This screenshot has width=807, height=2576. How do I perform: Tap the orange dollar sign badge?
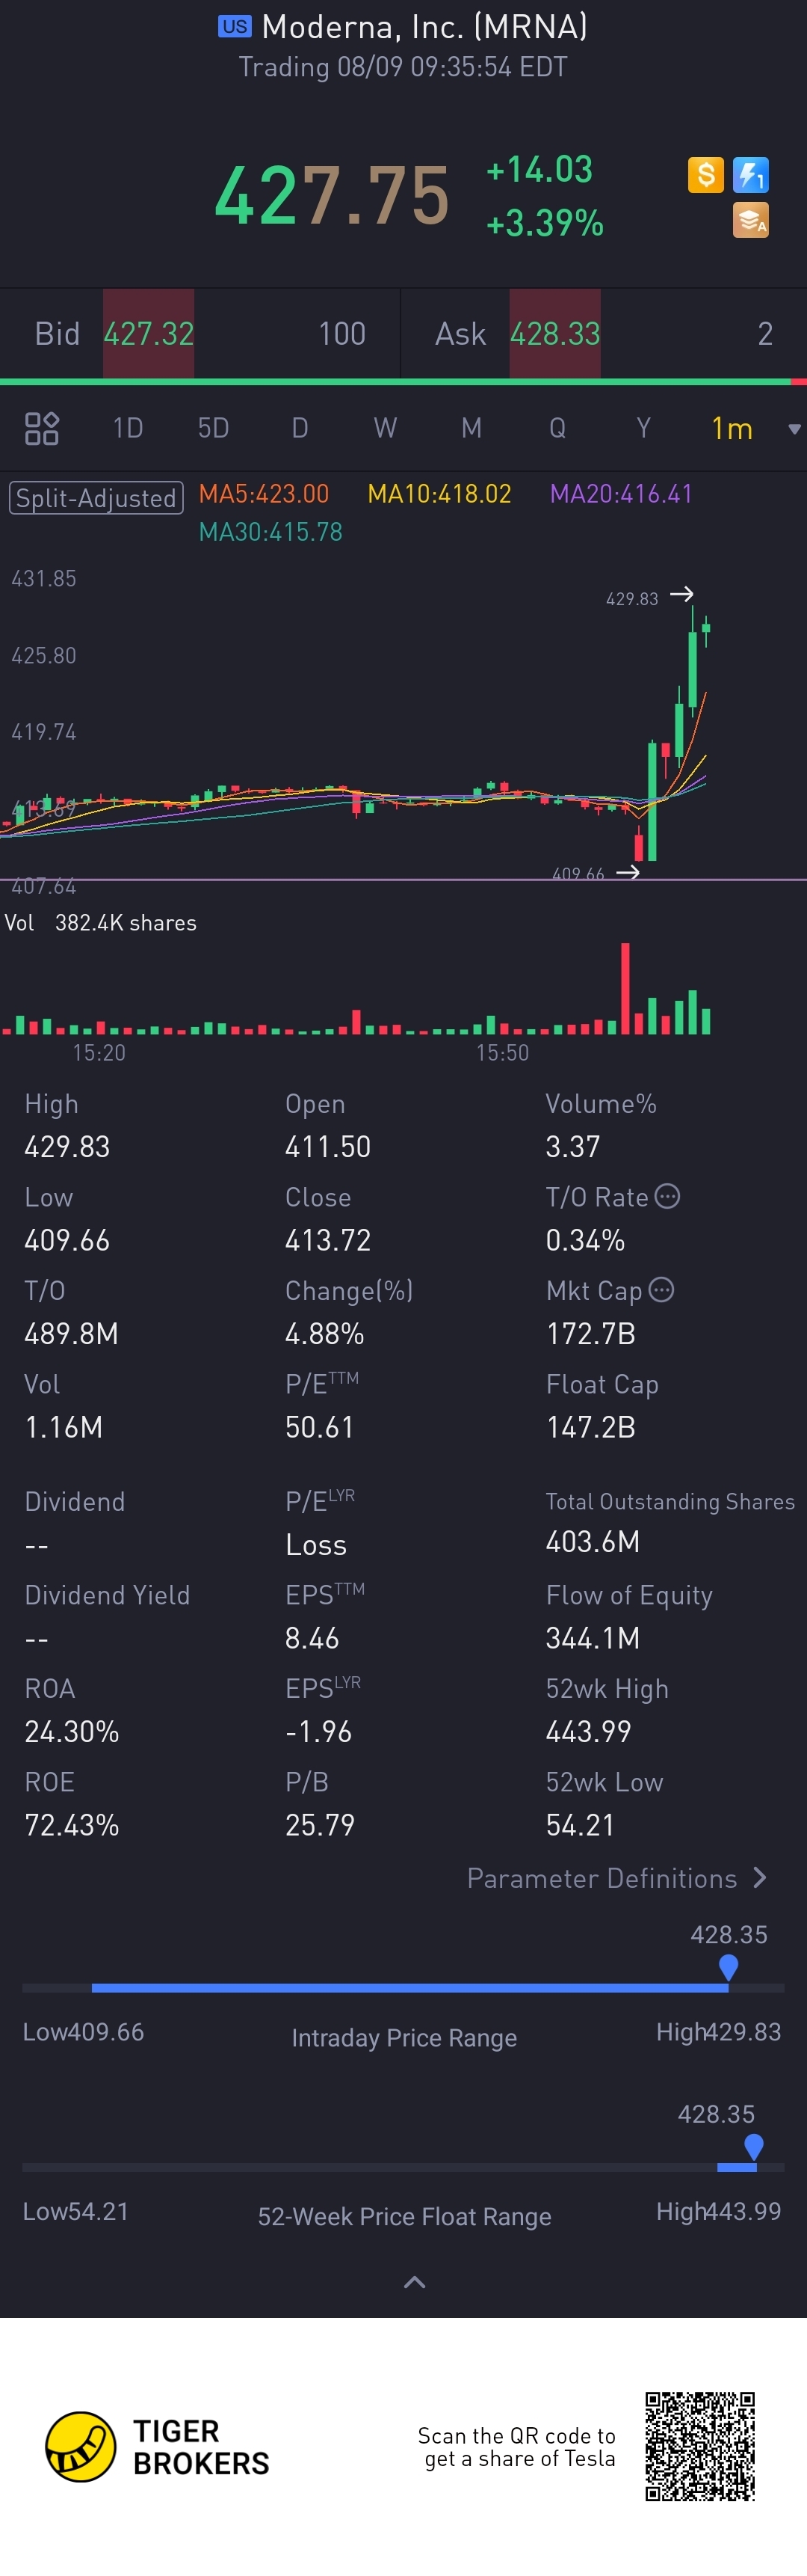[x=706, y=175]
